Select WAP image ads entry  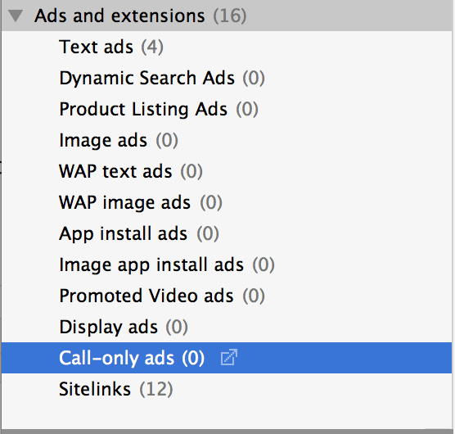141,202
